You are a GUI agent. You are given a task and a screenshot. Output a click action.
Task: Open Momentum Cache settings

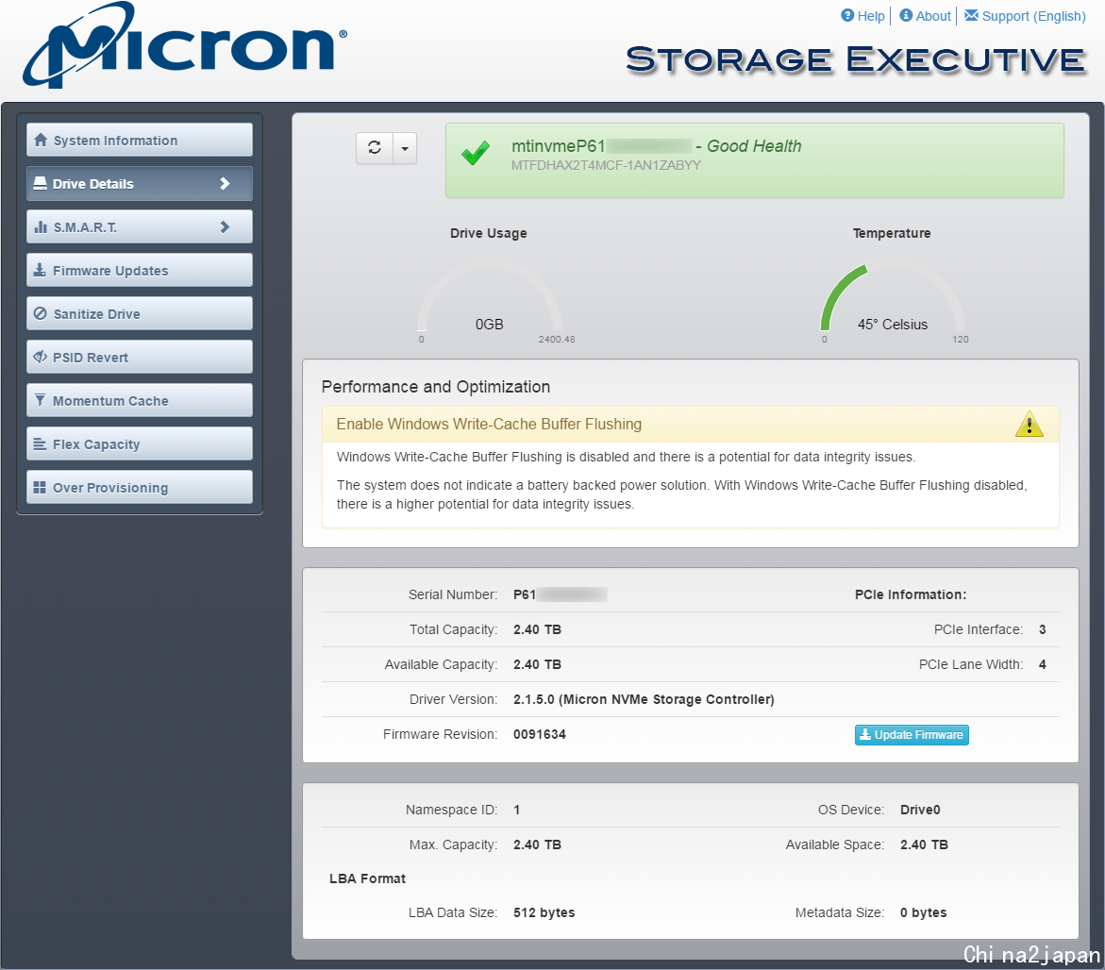140,400
